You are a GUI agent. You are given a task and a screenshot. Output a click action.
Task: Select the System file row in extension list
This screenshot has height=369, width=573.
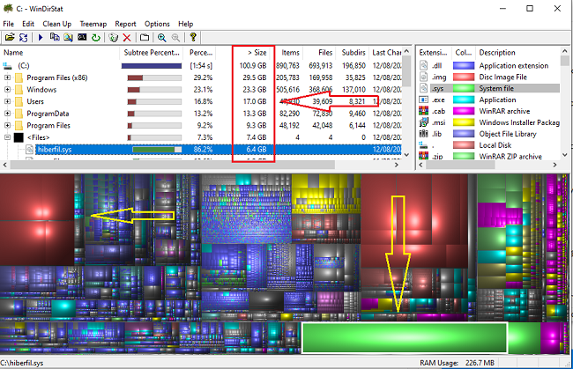pos(489,88)
